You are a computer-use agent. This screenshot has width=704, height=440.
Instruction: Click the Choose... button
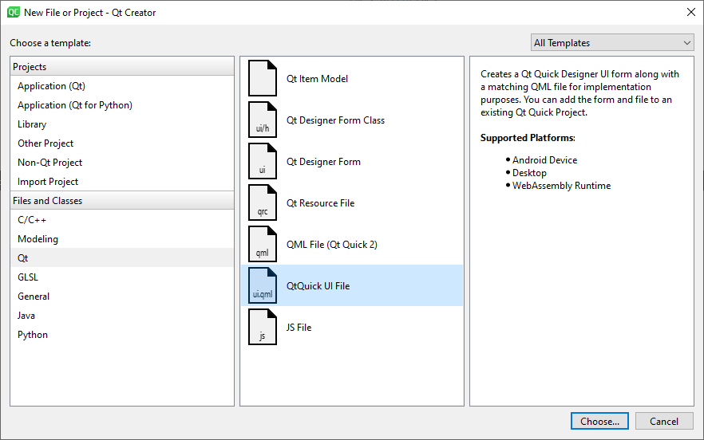click(599, 421)
